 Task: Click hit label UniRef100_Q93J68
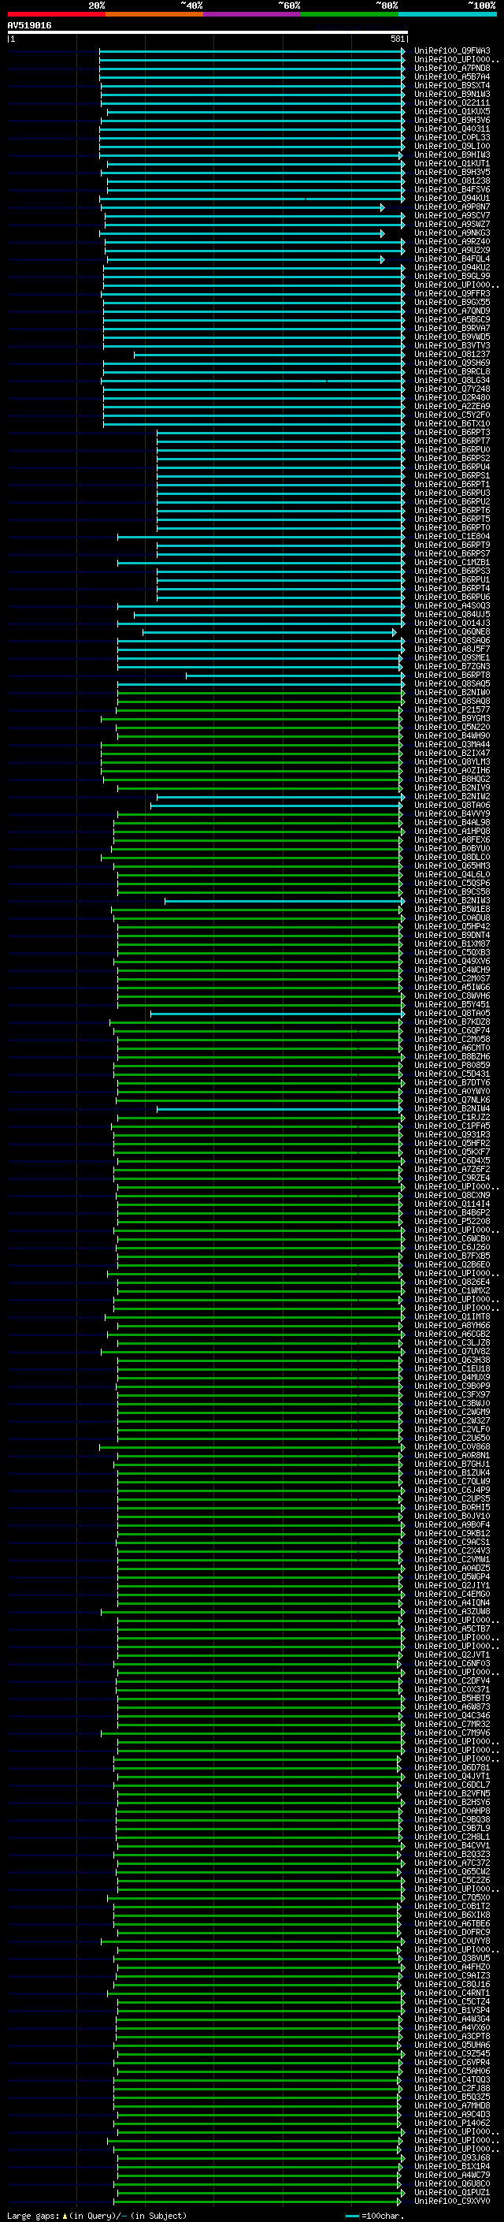[452, 2157]
